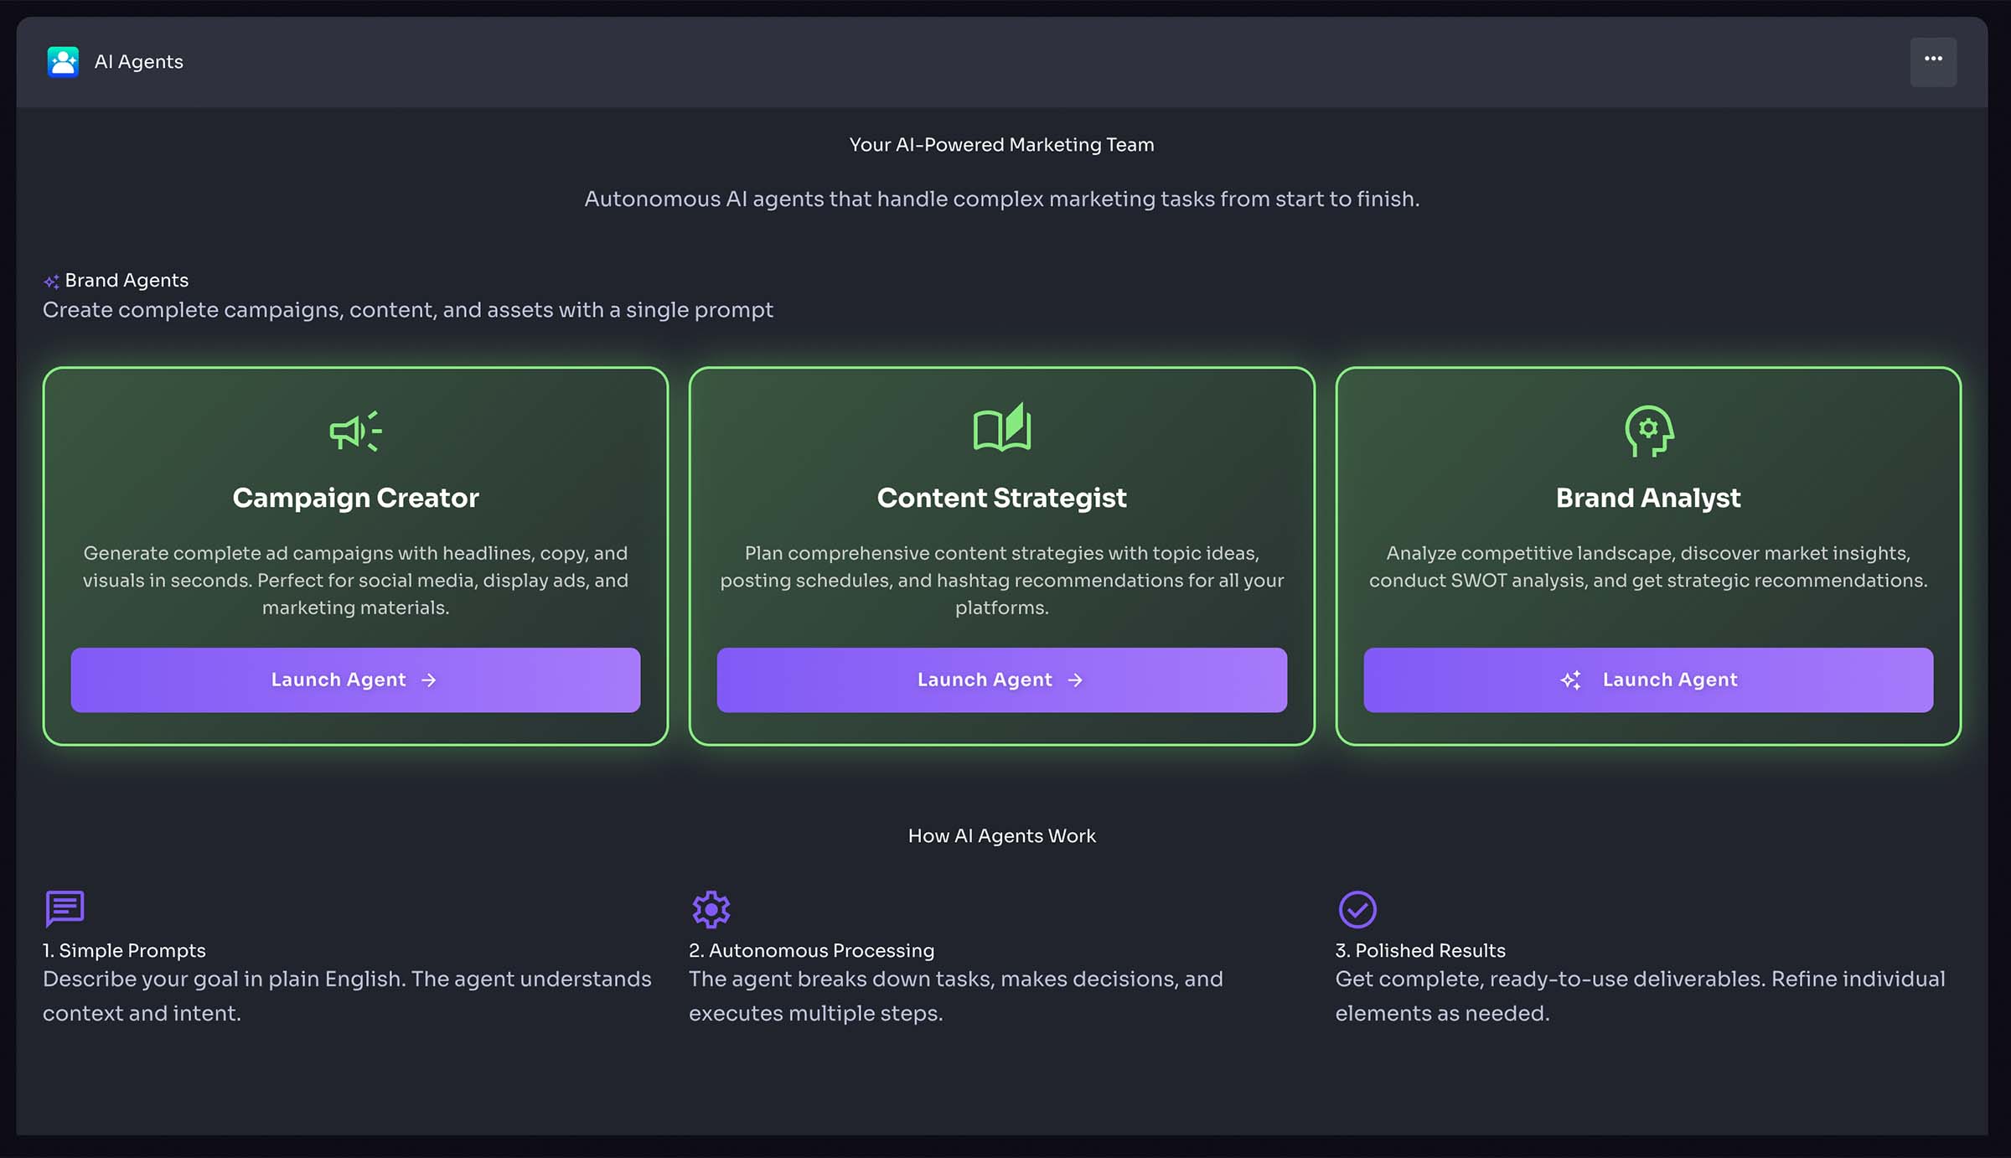This screenshot has height=1158, width=2011.
Task: Launch the Content Strategist agent
Action: click(1001, 680)
